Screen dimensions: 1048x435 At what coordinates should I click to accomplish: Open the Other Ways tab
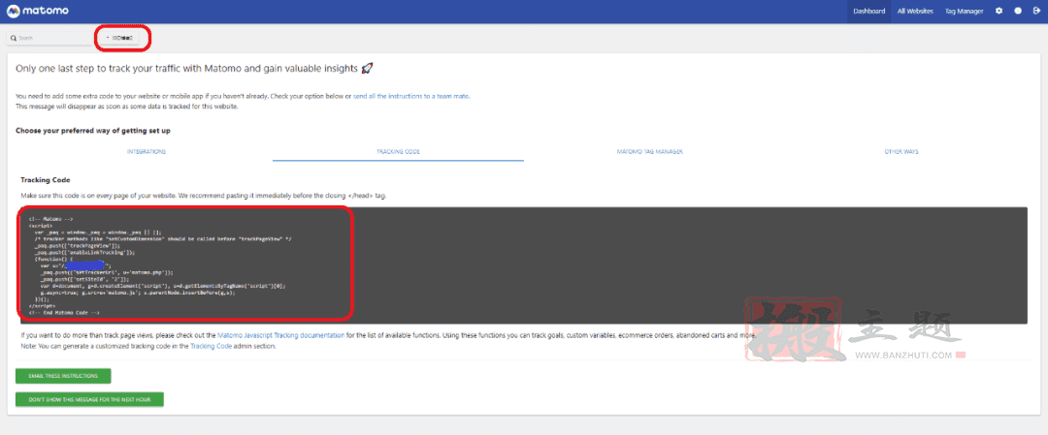click(901, 151)
